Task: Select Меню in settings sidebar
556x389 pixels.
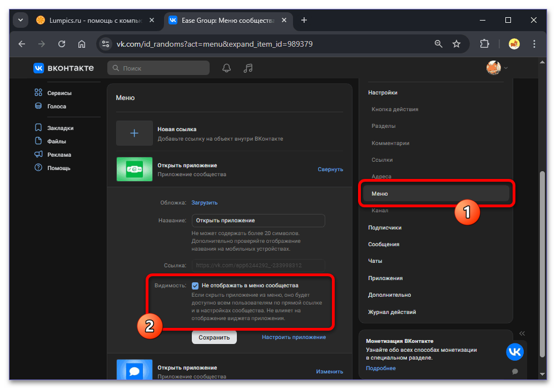Action: [436, 193]
